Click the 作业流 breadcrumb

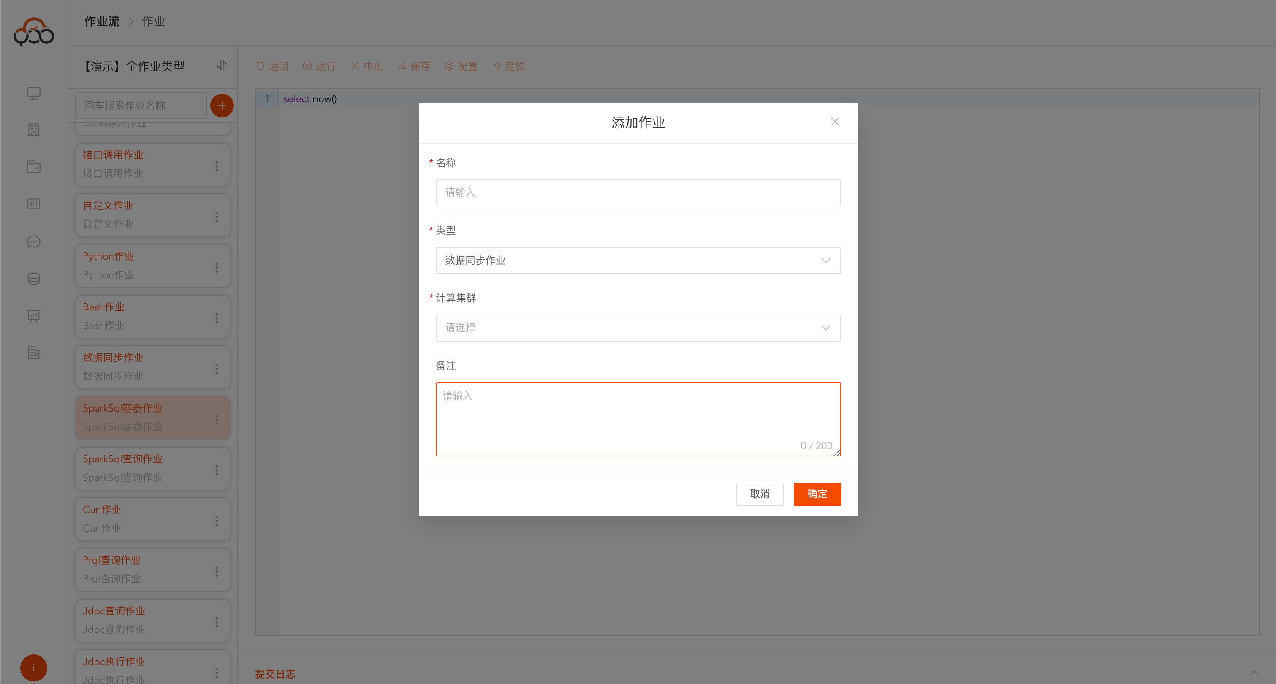tap(102, 21)
